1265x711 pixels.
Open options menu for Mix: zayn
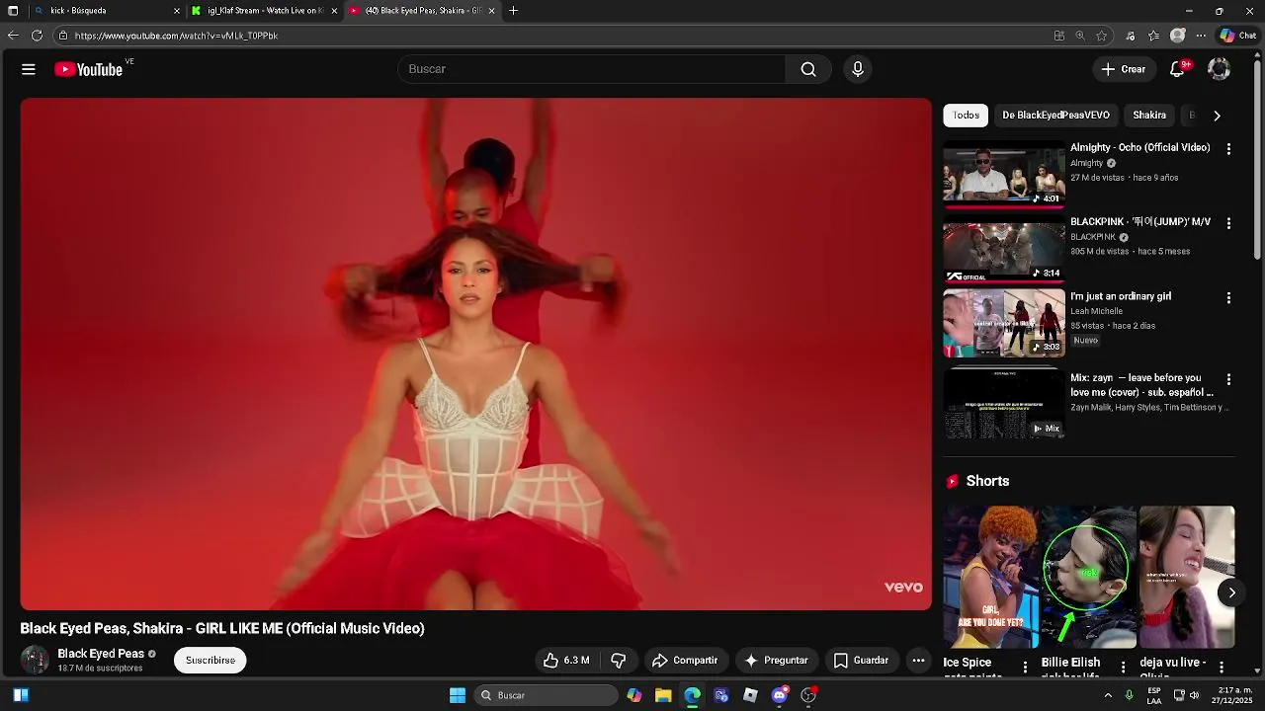pos(1228,379)
